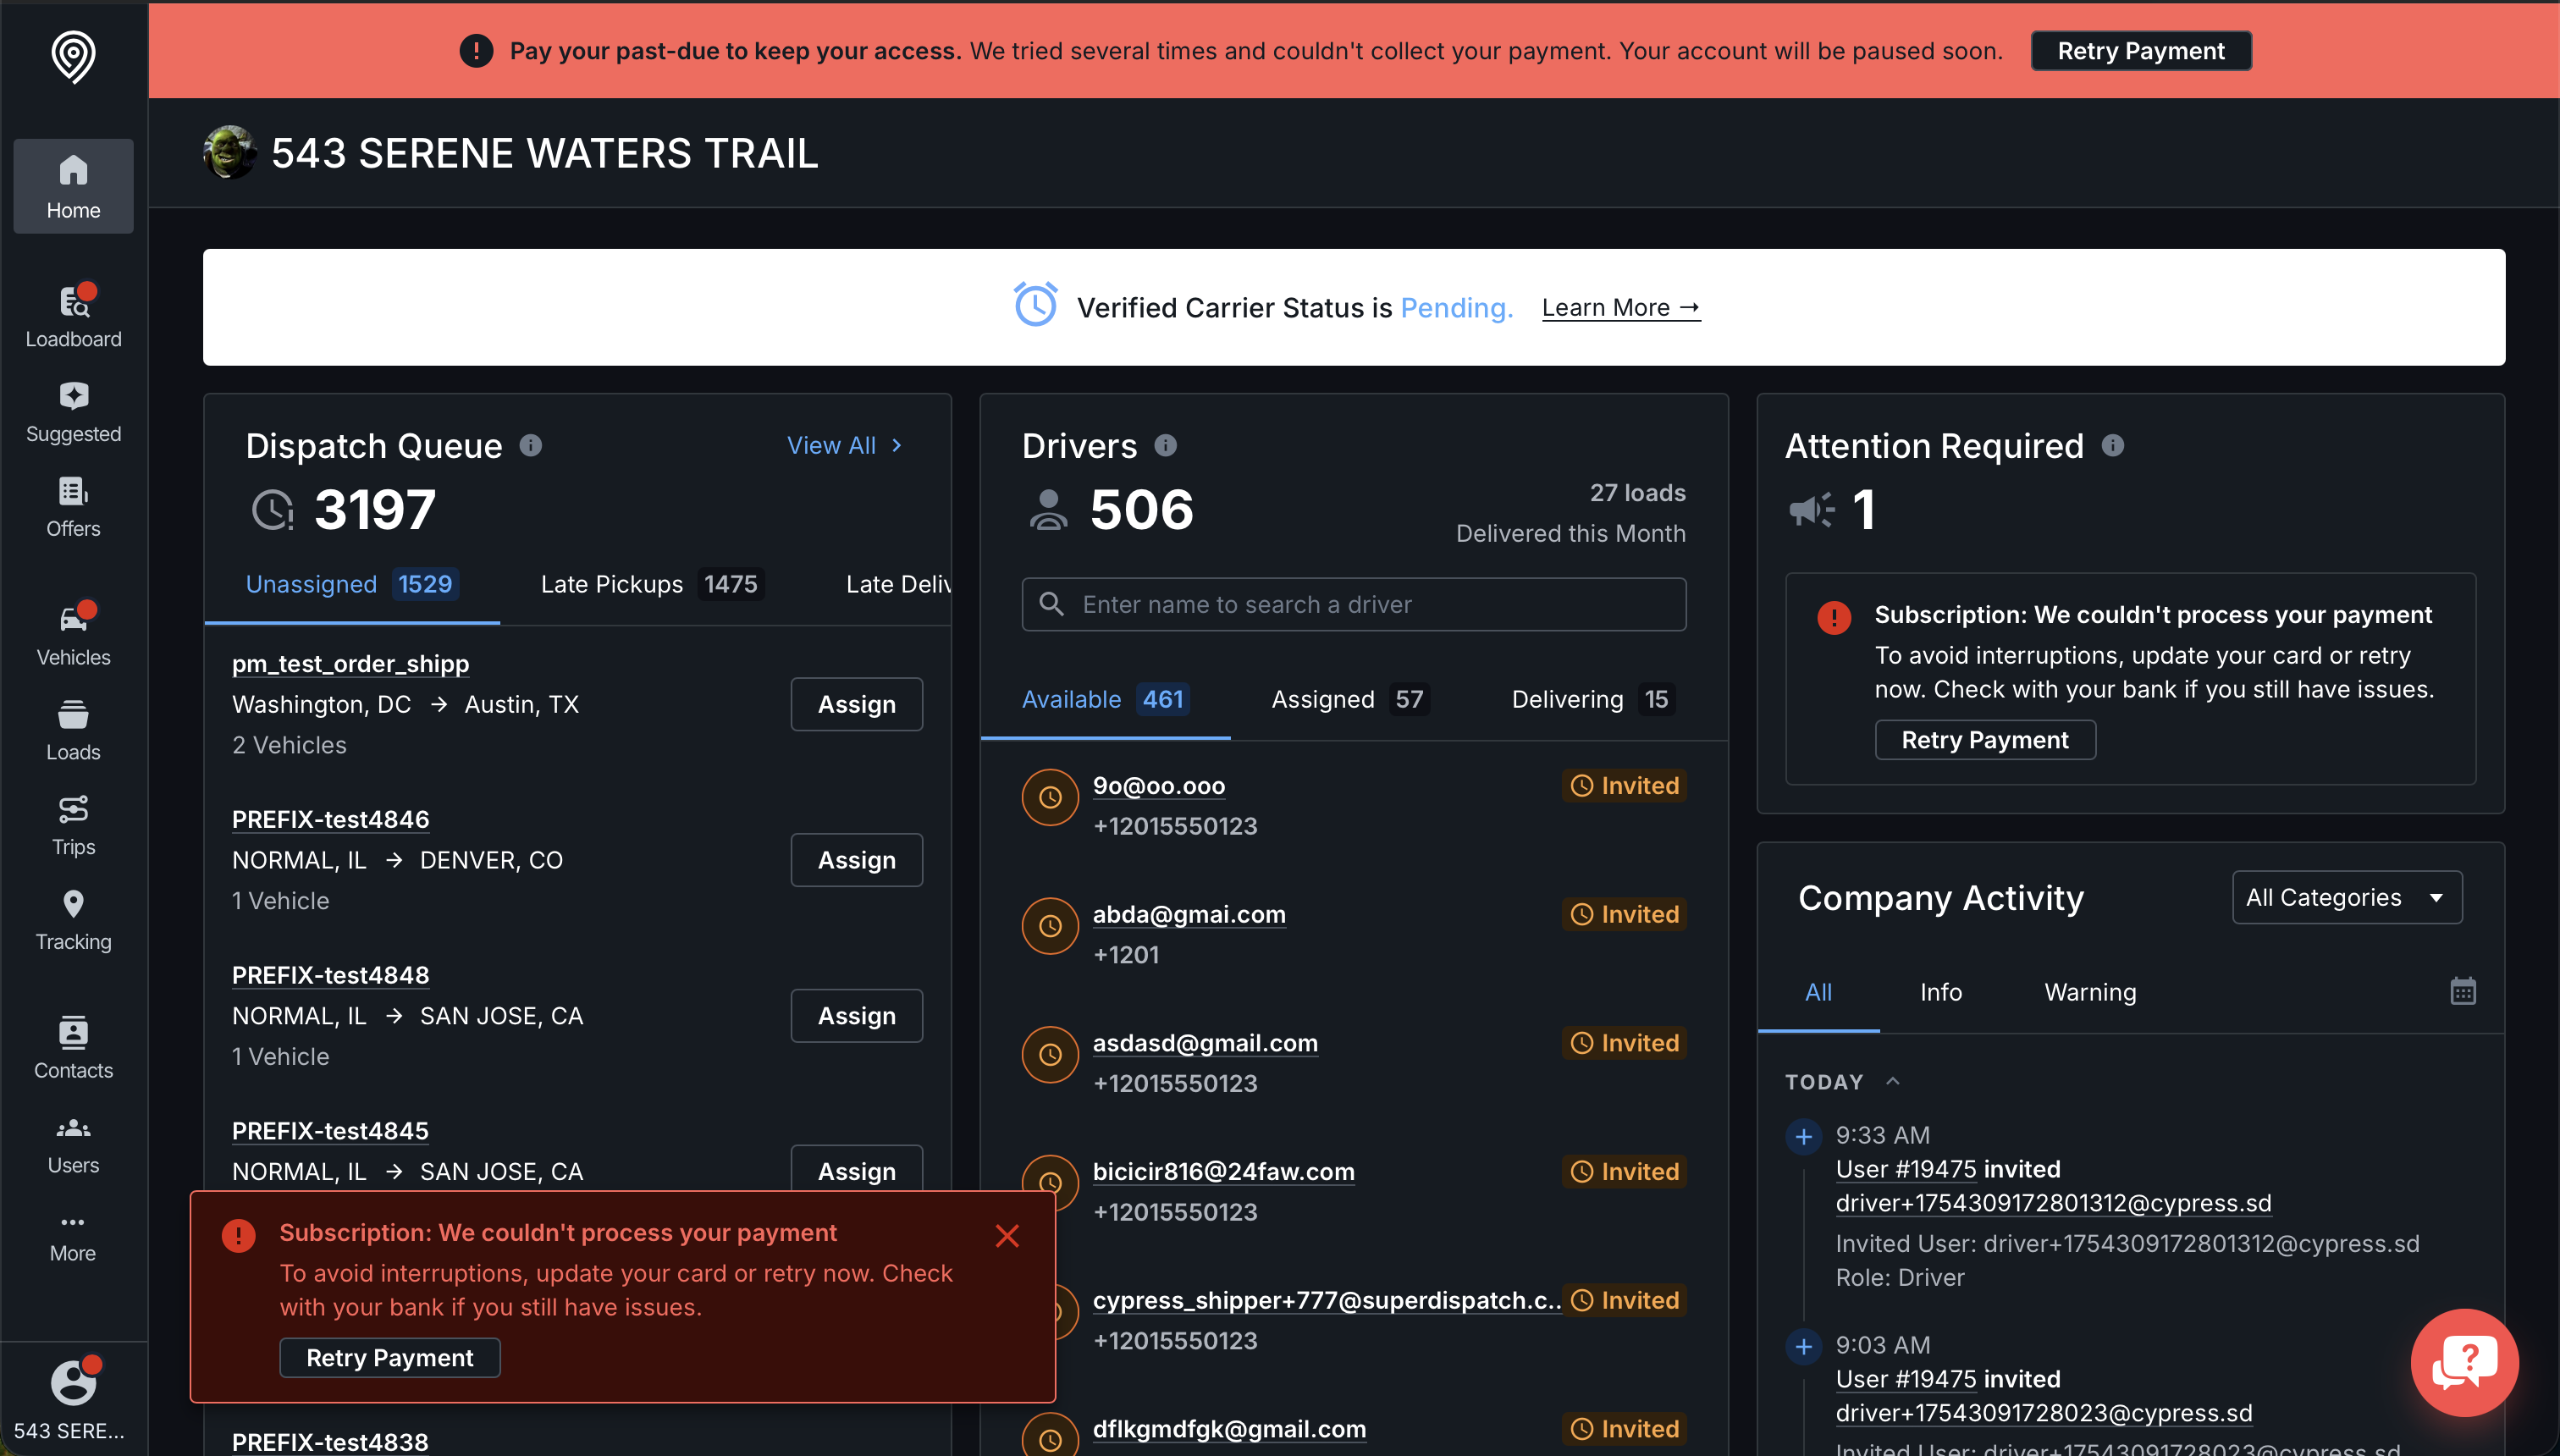Open the Home sidebar item
Screen dimensions: 2560x1456
coord(73,186)
